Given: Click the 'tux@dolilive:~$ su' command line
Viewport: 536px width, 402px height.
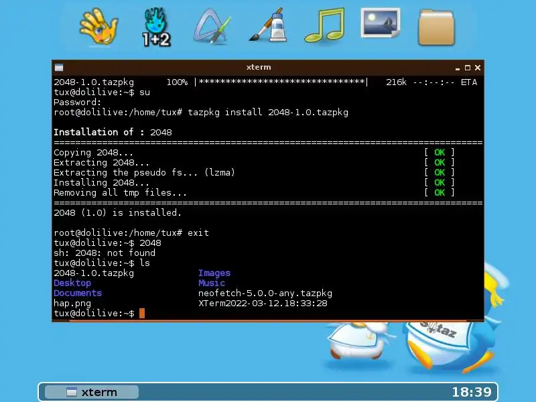Looking at the screenshot, I should (102, 92).
